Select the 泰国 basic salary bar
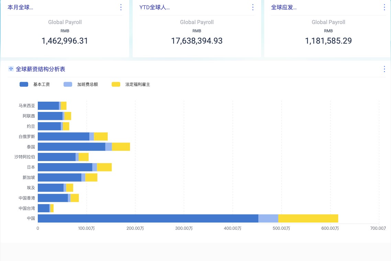 (x=71, y=147)
